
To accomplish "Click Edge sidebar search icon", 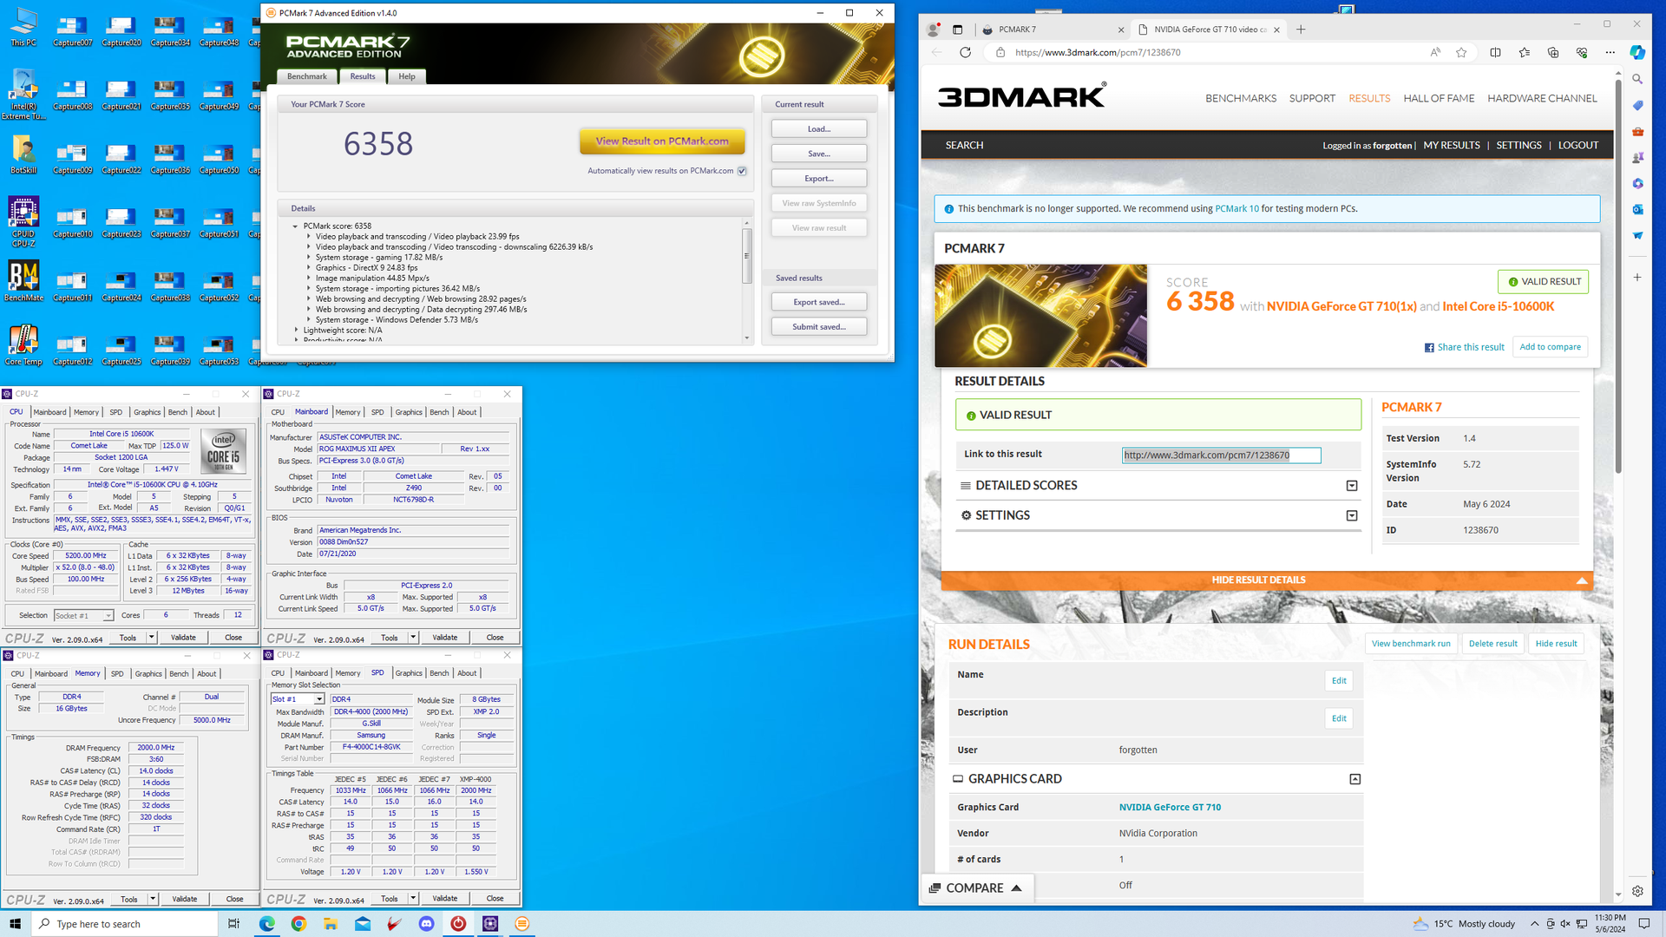I will (1637, 79).
